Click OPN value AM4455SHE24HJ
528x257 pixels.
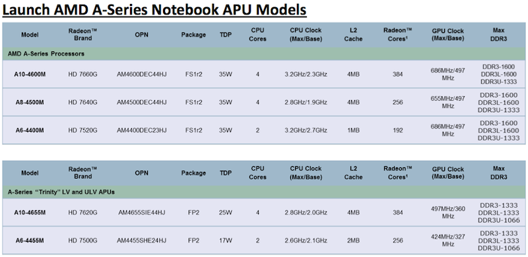[x=141, y=241]
